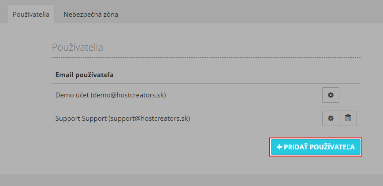383x186 pixels.
Task: Click the dark footer strip at bottom
Action: coord(191,180)
